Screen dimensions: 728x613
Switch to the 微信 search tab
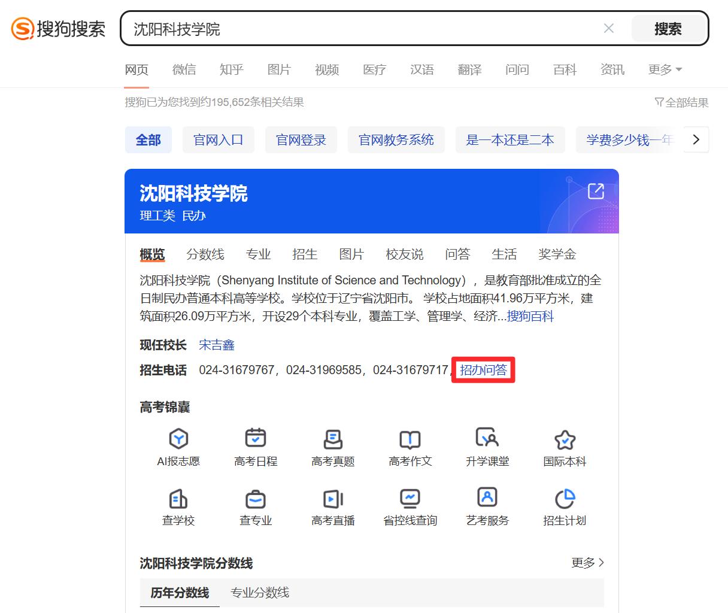point(184,69)
